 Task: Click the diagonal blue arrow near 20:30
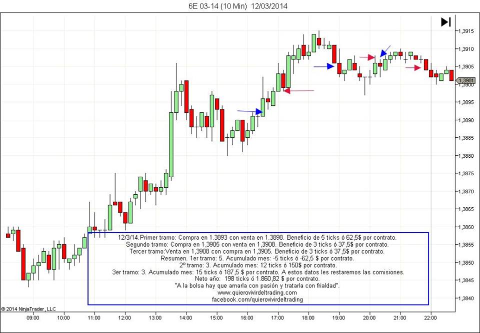coord(385,51)
